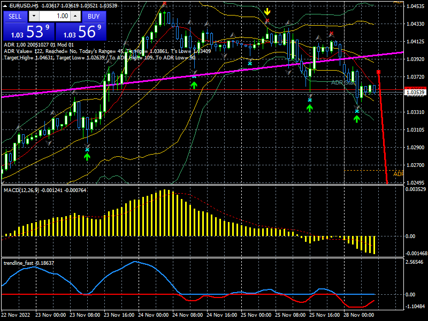Click the yellow down arrow sell signal
Viewport: 428px width, 321px height.
267,11
